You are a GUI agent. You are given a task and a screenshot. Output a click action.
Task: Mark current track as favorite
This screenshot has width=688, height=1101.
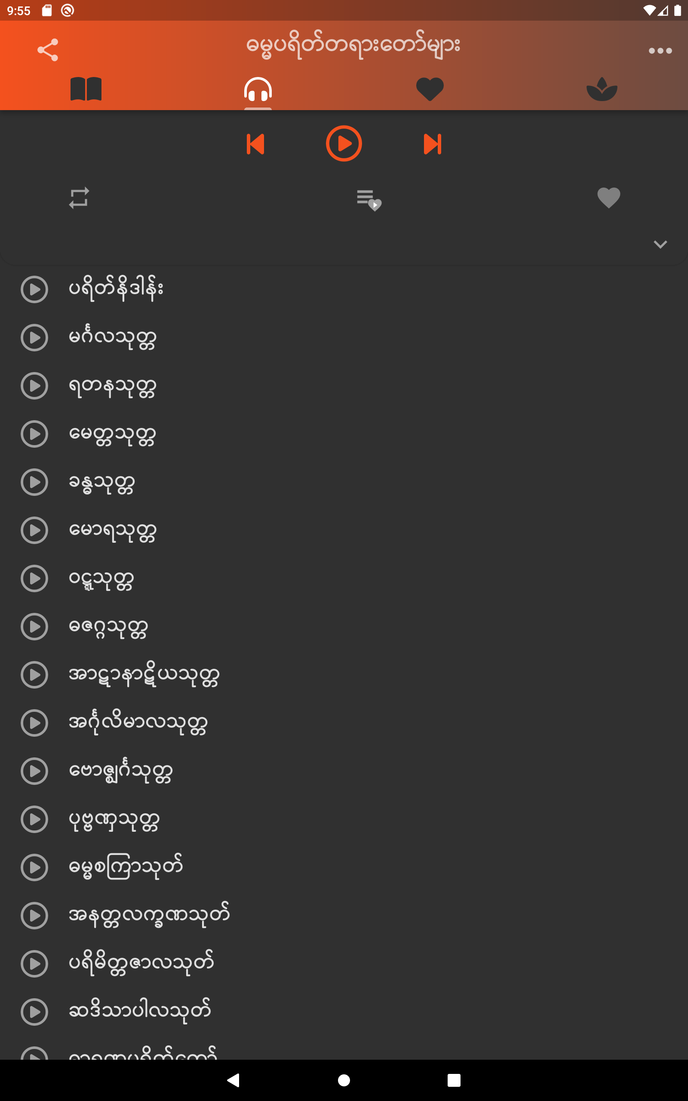pyautogui.click(x=608, y=198)
